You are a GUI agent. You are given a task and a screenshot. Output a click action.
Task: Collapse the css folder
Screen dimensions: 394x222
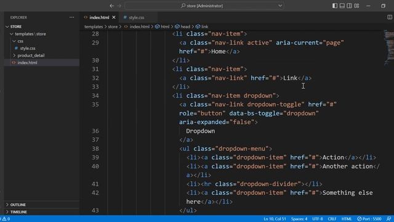tap(20, 41)
